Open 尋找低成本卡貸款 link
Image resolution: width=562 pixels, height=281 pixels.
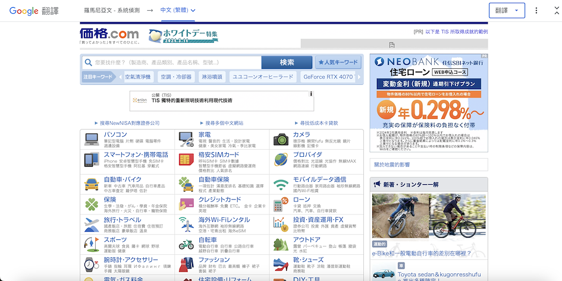[x=319, y=123]
